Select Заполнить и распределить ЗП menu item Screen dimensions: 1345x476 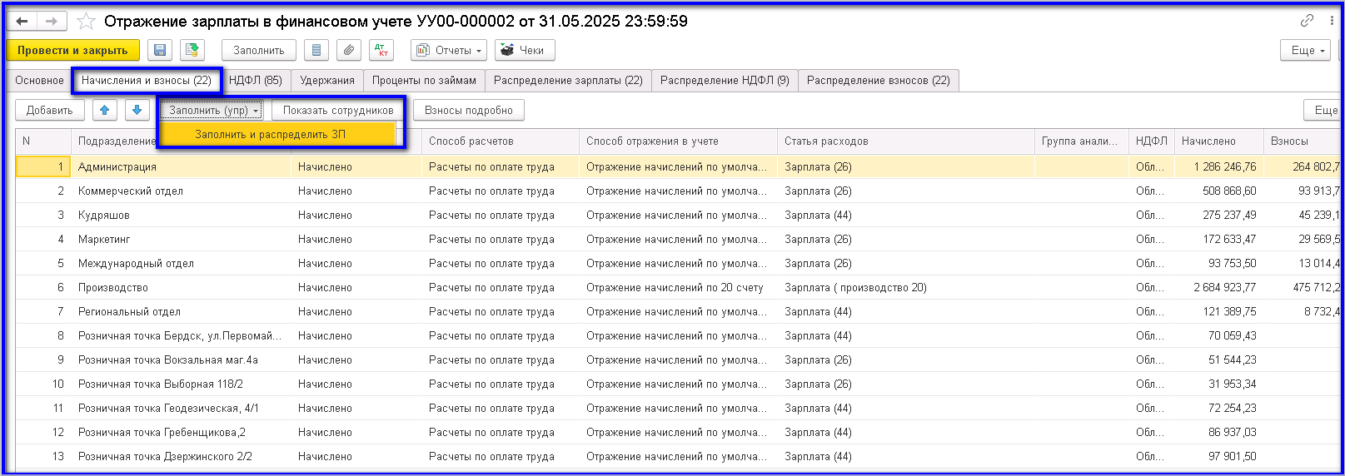[x=270, y=134]
